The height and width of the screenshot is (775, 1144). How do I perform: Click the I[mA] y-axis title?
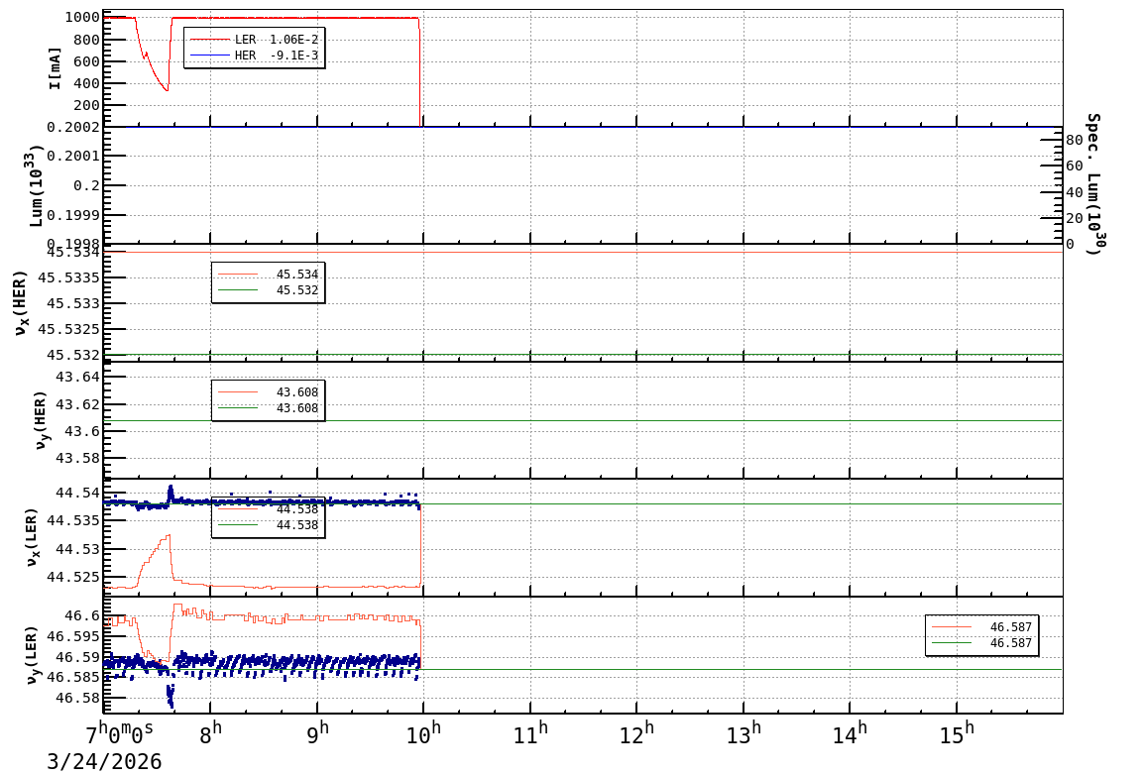tap(55, 67)
